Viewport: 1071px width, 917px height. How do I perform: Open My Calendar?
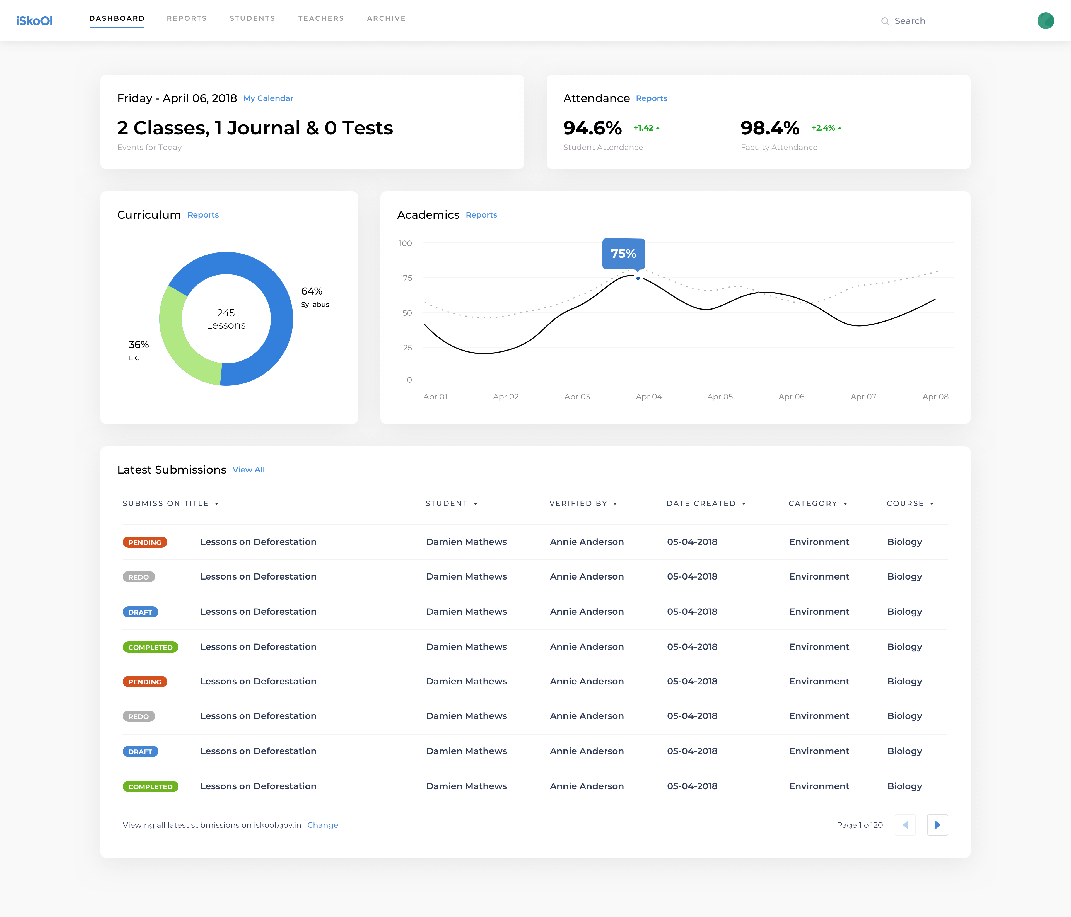[x=268, y=98]
